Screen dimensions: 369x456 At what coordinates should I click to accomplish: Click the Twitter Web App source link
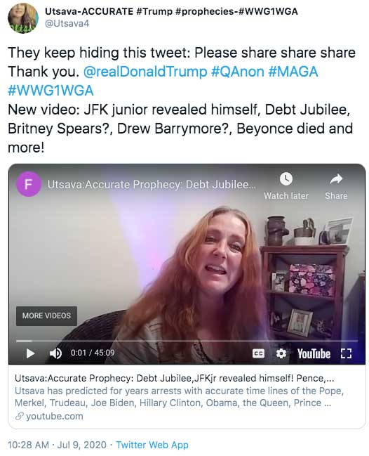[x=152, y=445]
